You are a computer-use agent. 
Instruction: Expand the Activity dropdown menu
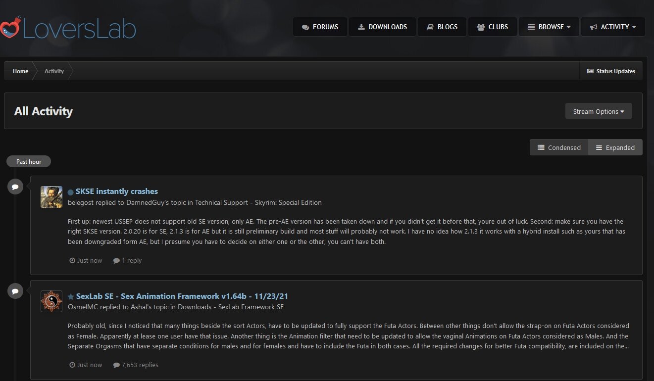[613, 27]
